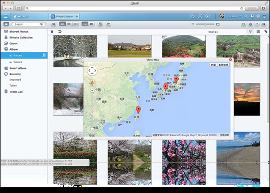Open Recently Taken photos

click(13, 86)
